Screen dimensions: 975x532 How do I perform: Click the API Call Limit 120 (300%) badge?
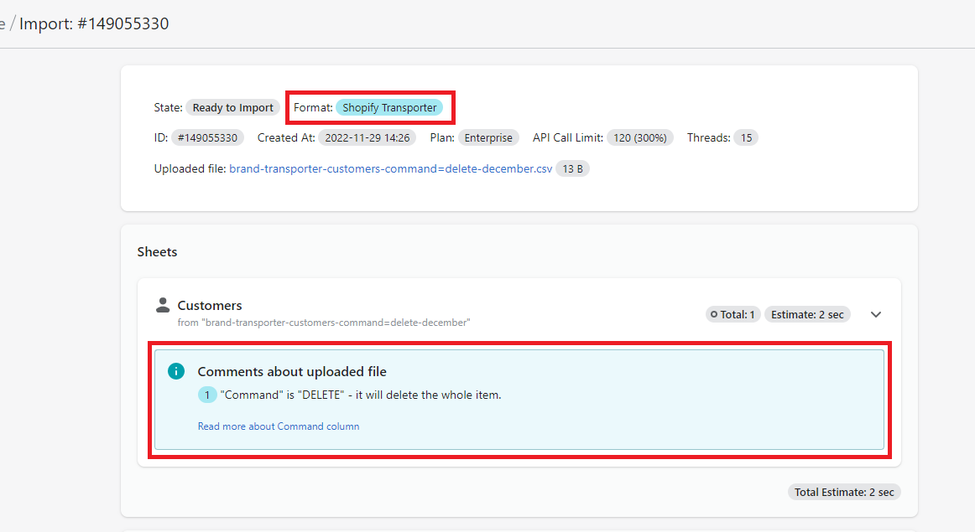click(x=640, y=137)
